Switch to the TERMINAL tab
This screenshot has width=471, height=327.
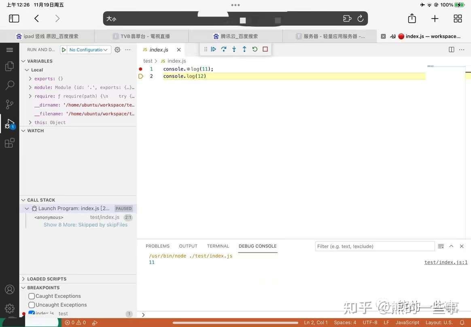click(218, 246)
